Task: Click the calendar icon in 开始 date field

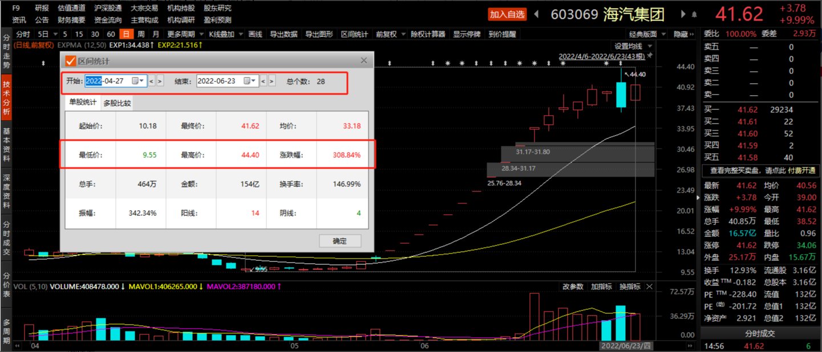Action: tap(135, 81)
